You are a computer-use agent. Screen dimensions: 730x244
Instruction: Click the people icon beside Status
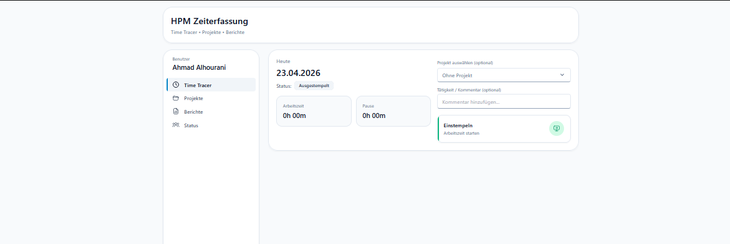175,125
